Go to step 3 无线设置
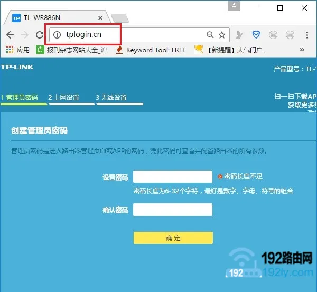 tap(111, 98)
